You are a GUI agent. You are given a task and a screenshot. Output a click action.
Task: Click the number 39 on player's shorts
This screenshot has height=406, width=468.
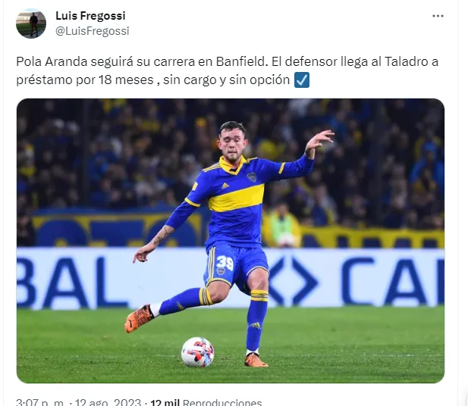tap(225, 262)
